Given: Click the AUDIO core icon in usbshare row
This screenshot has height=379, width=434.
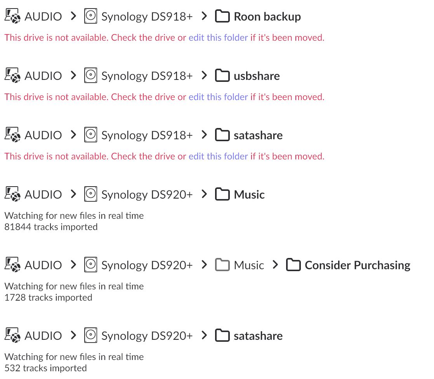Looking at the screenshot, I should [12, 76].
